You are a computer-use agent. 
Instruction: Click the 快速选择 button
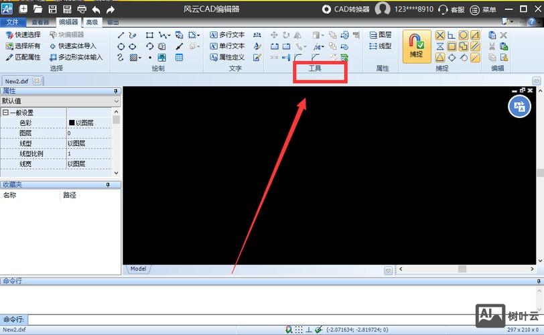click(x=23, y=35)
